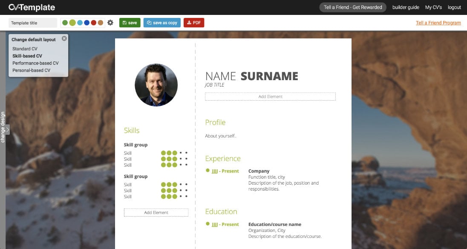Click the profile photo
This screenshot has width=467, height=249.
156,85
